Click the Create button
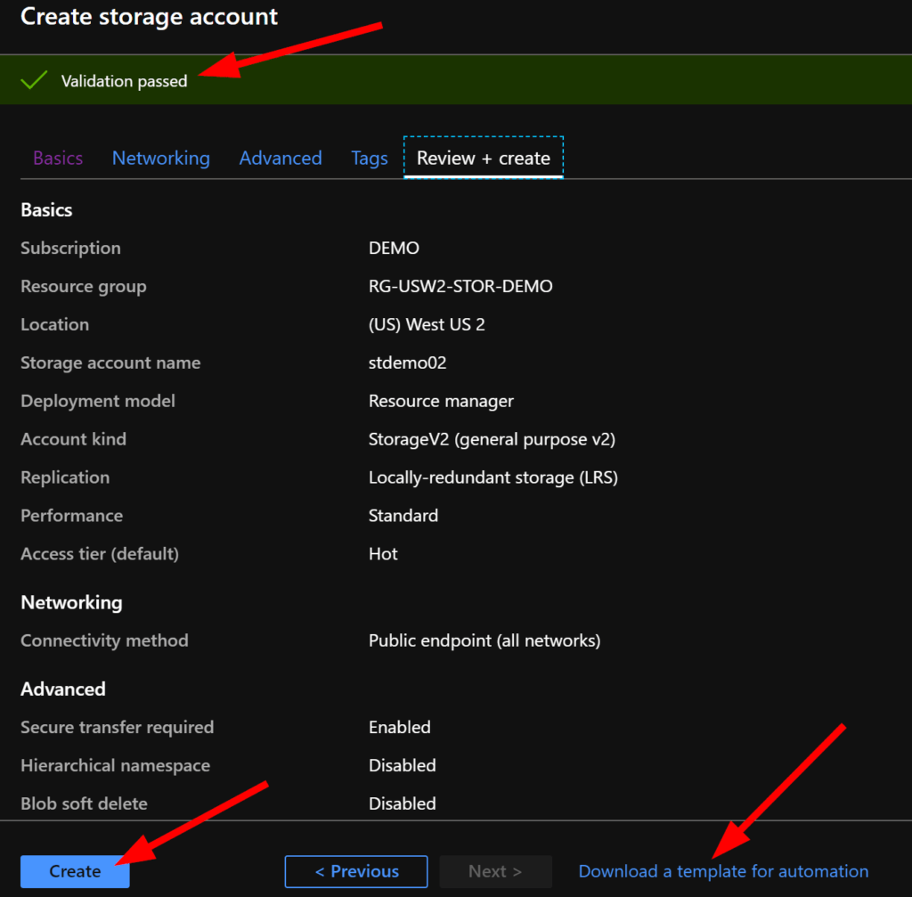 [75, 871]
